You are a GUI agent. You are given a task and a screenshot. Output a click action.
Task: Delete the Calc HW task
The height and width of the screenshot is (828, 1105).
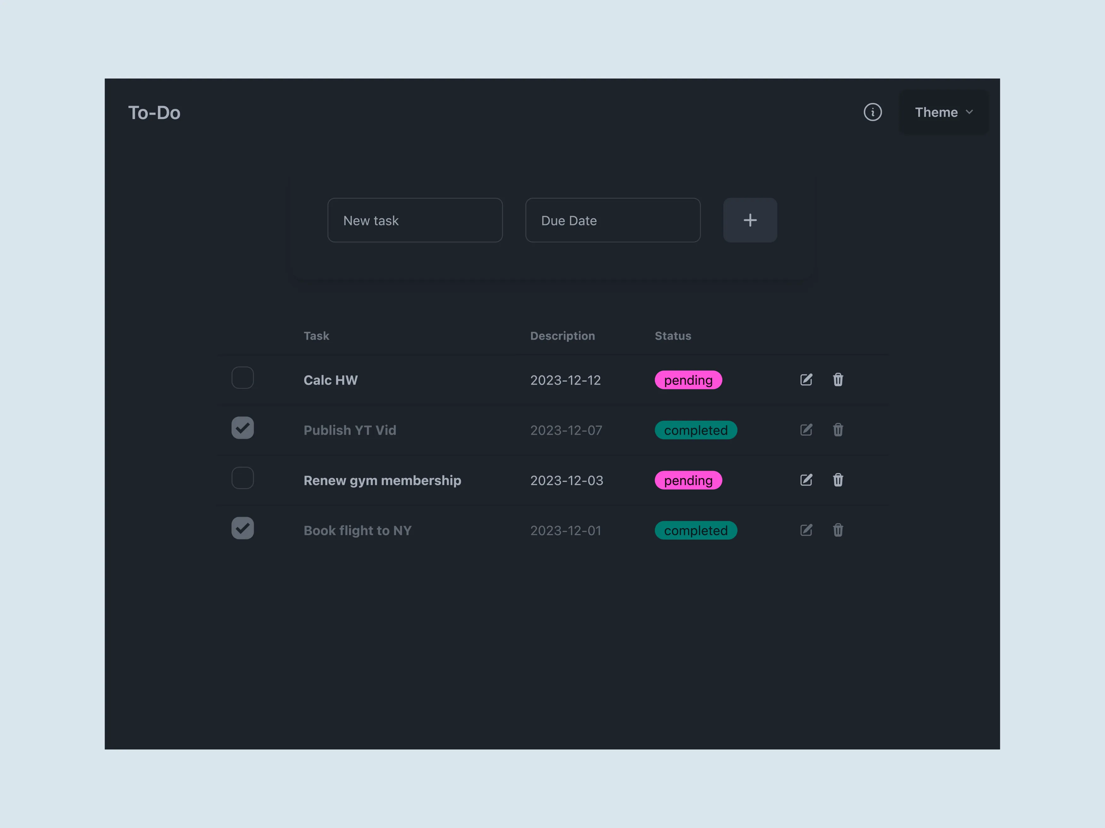click(x=838, y=380)
